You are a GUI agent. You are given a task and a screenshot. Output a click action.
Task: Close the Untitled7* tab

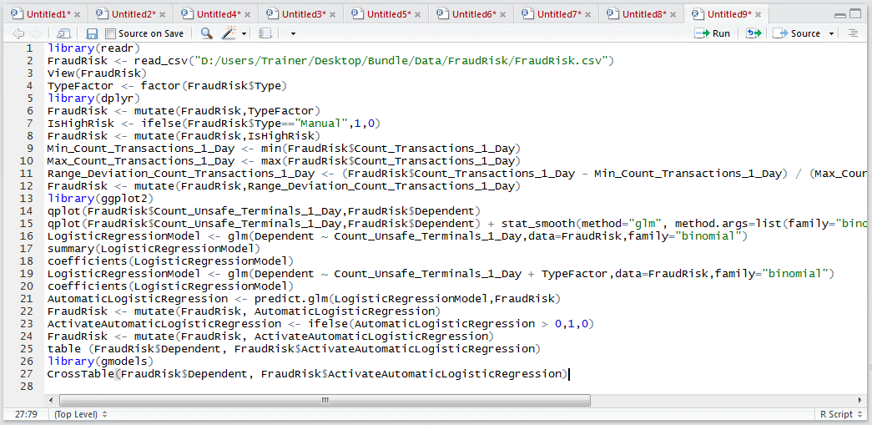coord(587,14)
